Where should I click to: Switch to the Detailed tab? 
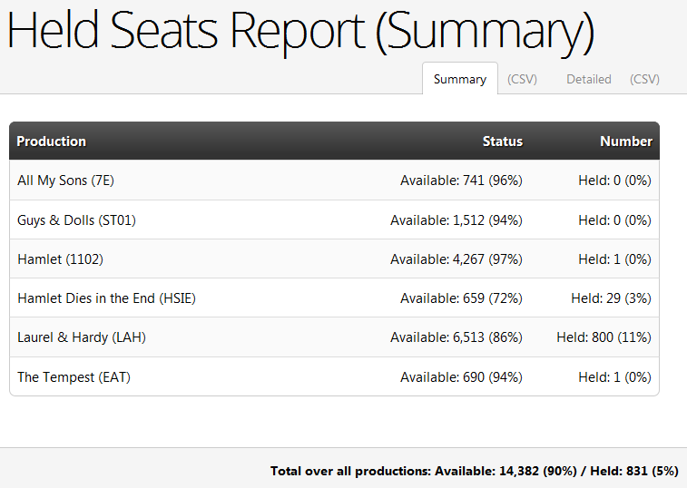click(588, 79)
